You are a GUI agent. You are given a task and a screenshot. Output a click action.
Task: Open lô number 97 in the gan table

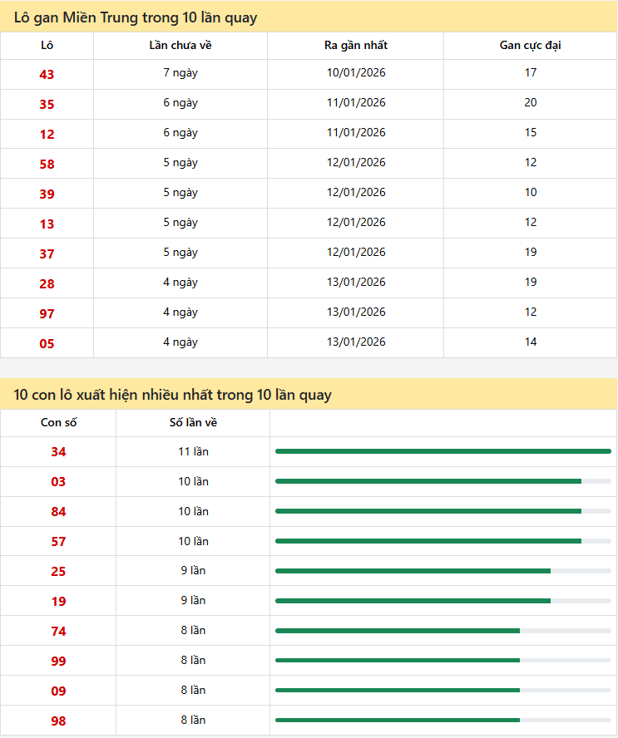47,314
